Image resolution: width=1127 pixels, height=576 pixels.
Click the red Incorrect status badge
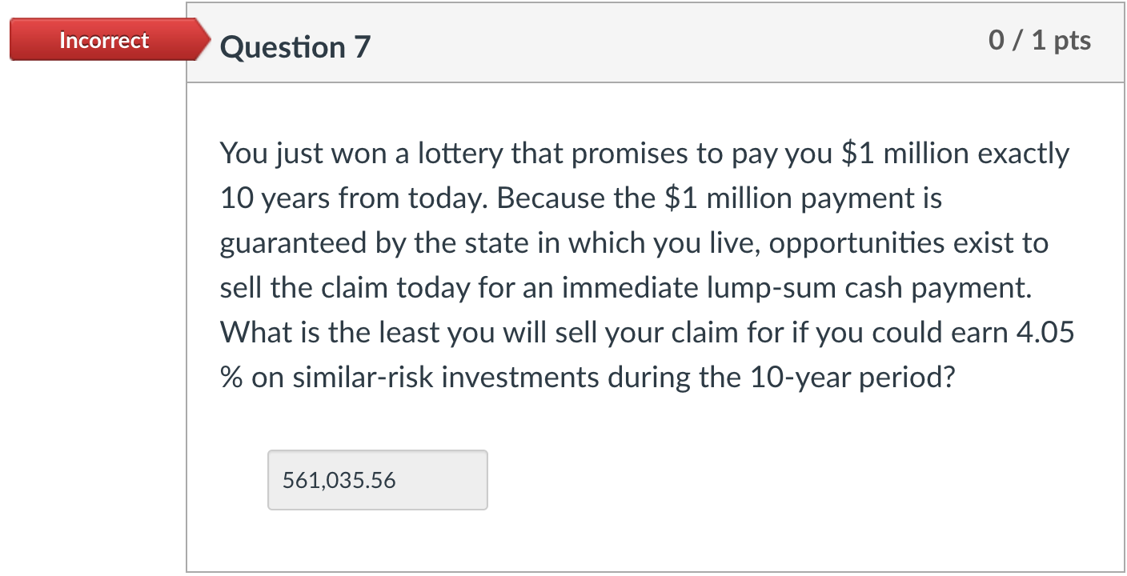click(x=102, y=40)
